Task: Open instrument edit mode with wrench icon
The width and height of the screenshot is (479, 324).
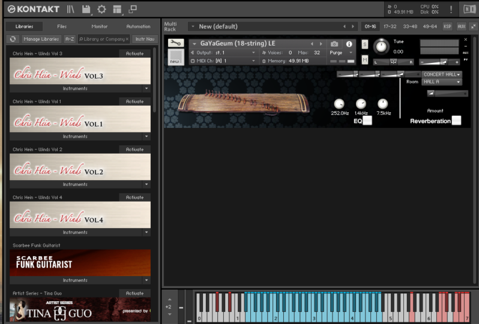Action: point(175,44)
